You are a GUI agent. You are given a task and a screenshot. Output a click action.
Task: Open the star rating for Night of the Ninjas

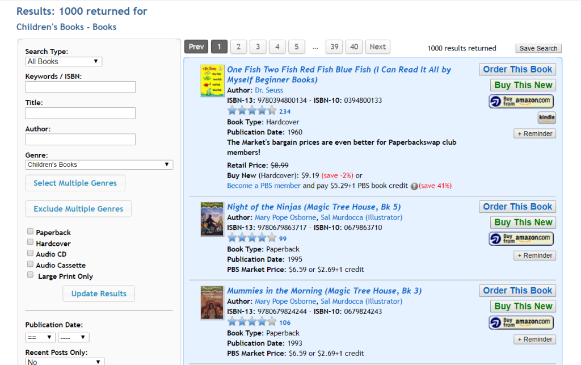(251, 237)
